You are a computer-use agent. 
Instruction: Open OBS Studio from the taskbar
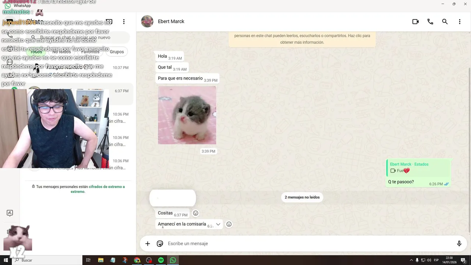[149, 260]
